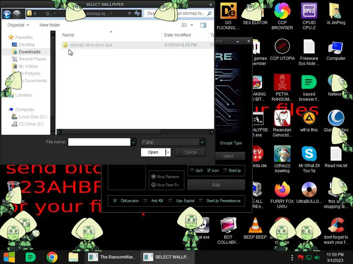353x264 pixels.
Task: Open File Explorer on the taskbar
Action: click(73, 257)
